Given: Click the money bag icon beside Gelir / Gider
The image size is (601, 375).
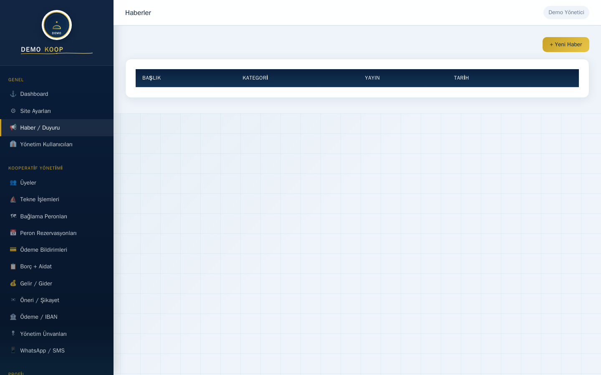Looking at the screenshot, I should 13,283.
